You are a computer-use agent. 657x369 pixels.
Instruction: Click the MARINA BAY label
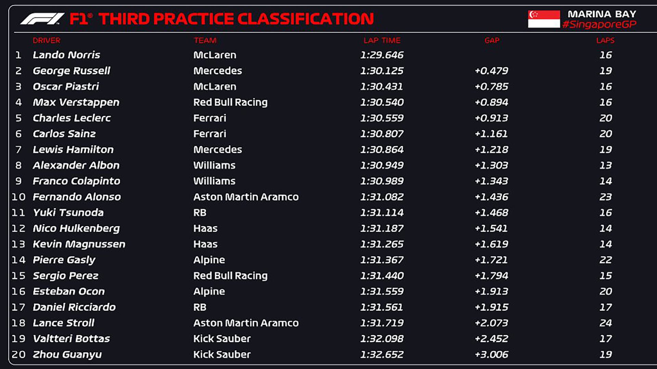click(602, 14)
